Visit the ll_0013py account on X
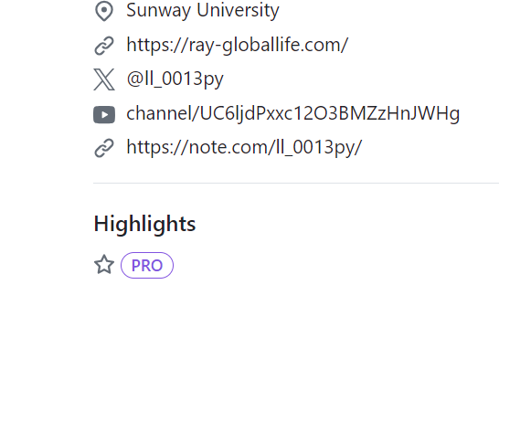 175,79
